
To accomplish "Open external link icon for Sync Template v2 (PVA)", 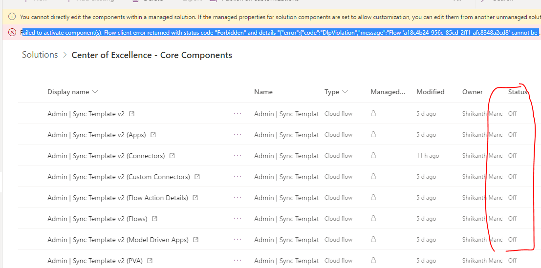I will click(150, 261).
